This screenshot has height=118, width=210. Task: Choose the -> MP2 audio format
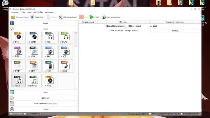50,81
